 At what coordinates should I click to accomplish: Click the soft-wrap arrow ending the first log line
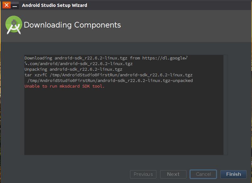[x=186, y=58]
